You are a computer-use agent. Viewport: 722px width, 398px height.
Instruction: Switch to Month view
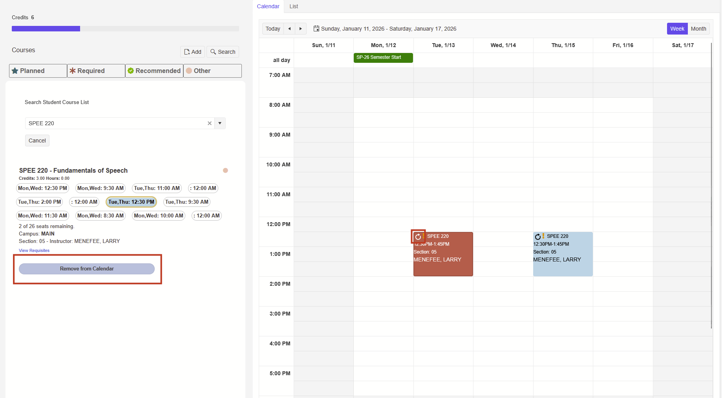pyautogui.click(x=698, y=29)
